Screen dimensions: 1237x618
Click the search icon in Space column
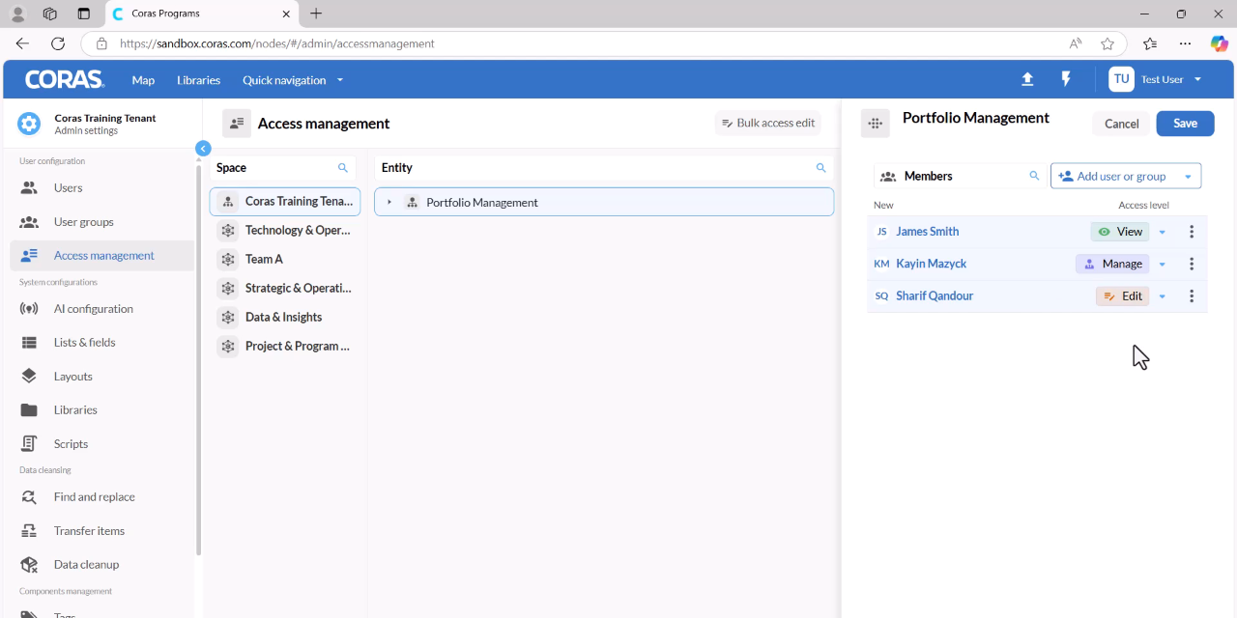coord(343,168)
